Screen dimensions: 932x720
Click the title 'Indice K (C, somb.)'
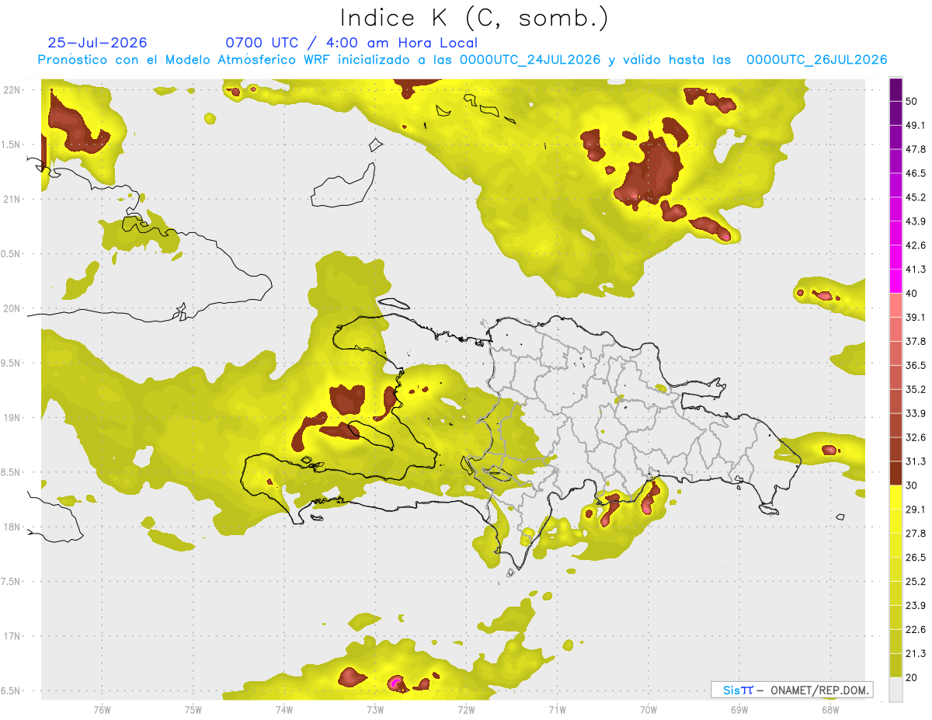474,18
